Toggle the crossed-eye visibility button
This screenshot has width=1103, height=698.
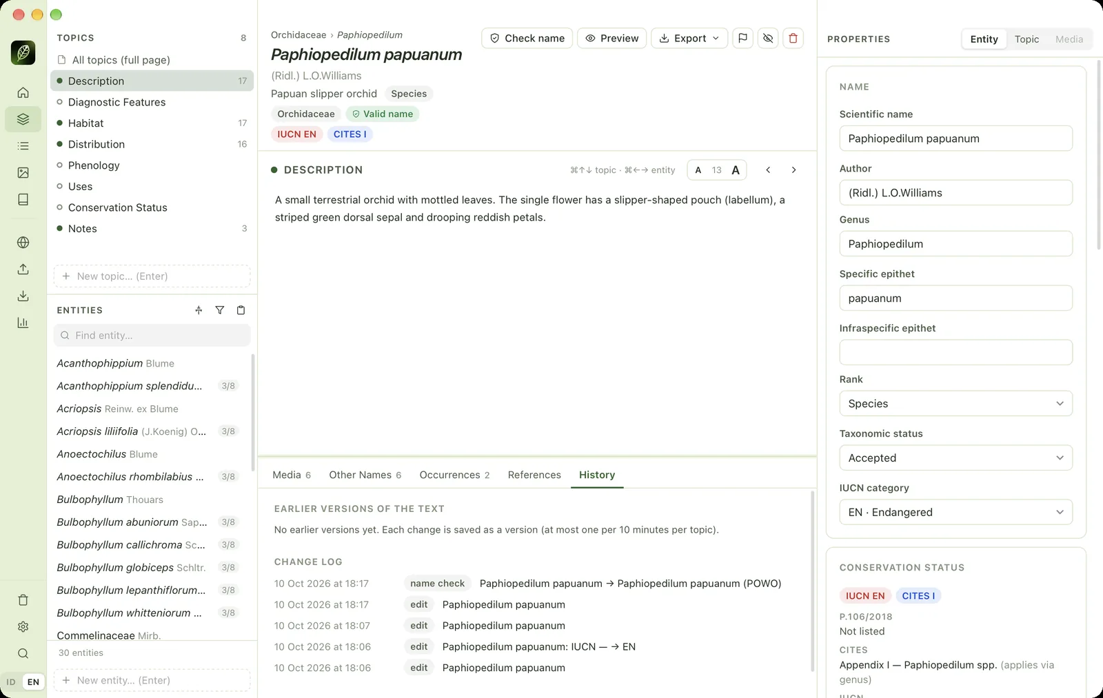coord(768,39)
